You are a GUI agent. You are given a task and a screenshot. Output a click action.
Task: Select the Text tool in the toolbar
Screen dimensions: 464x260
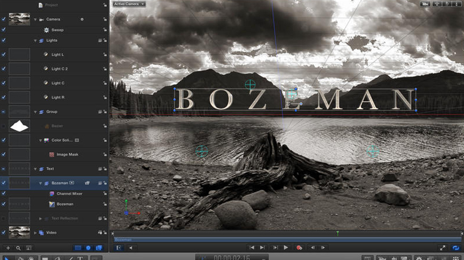click(81, 258)
